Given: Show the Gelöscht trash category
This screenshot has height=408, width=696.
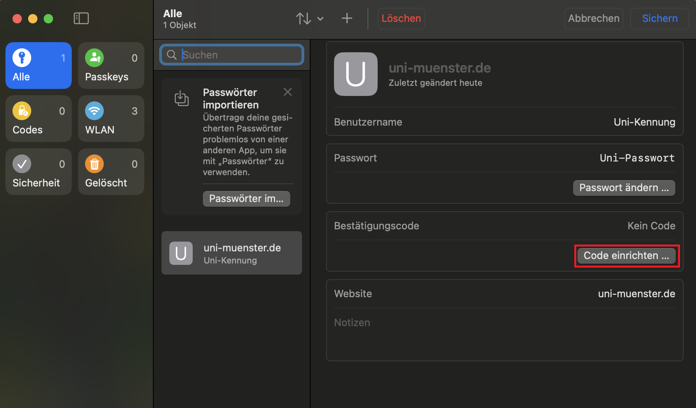Looking at the screenshot, I should coord(111,172).
